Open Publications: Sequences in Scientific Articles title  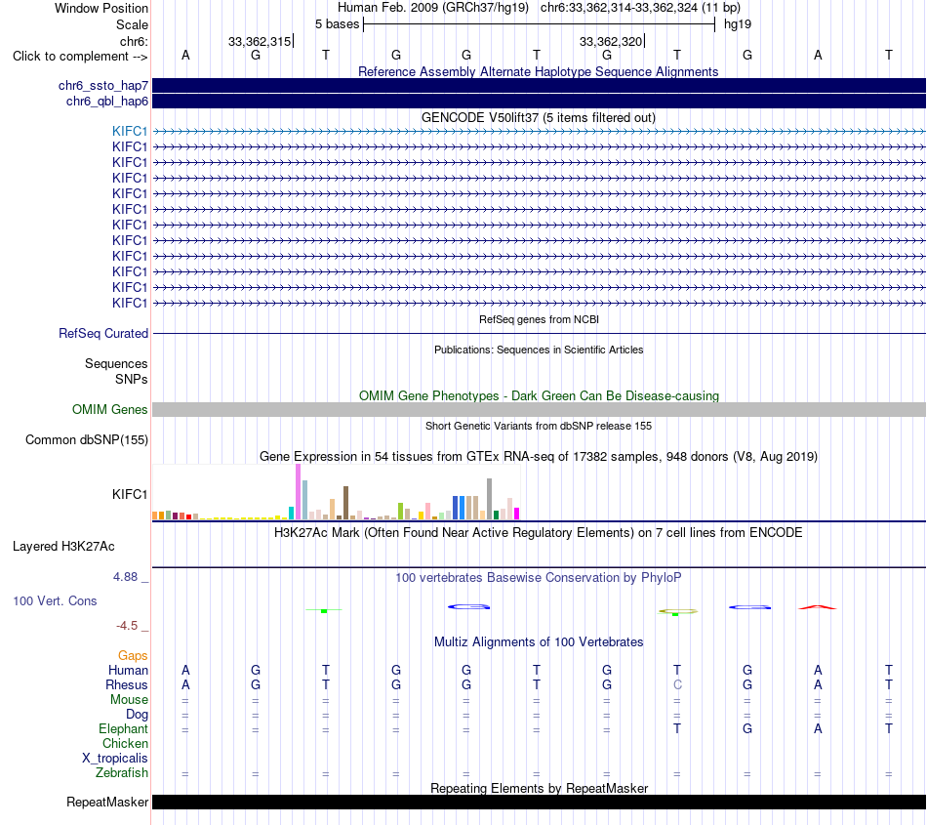click(538, 350)
